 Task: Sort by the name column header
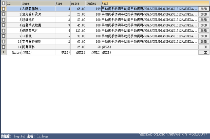coord(38,3)
